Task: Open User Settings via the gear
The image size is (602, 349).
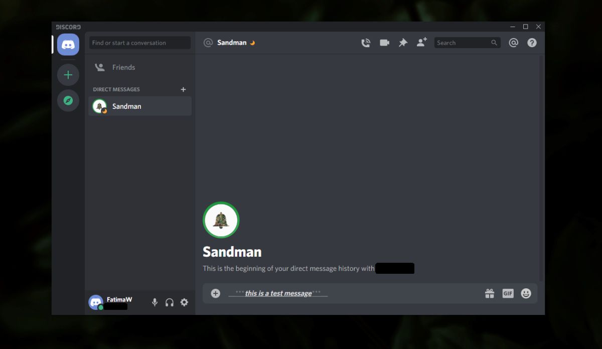Action: [184, 302]
